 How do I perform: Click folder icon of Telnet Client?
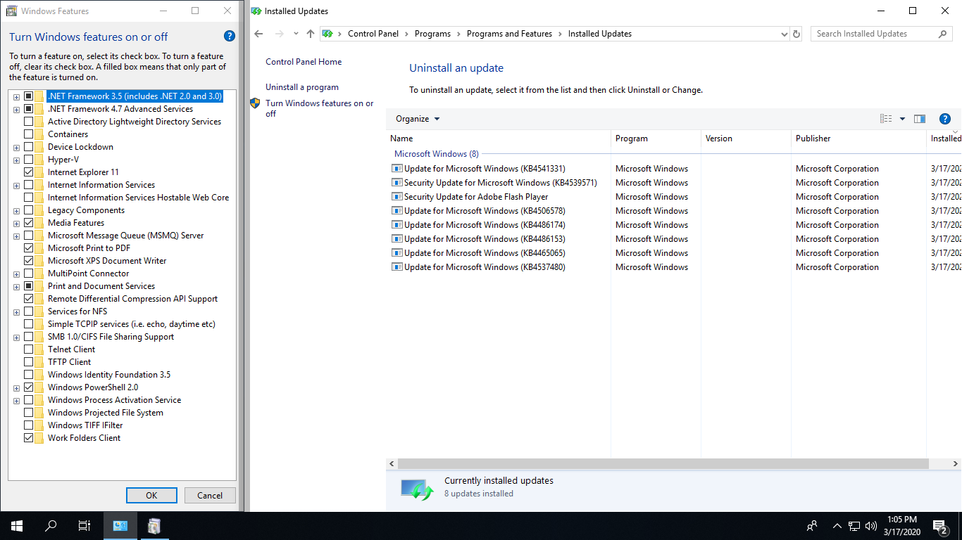(x=39, y=349)
